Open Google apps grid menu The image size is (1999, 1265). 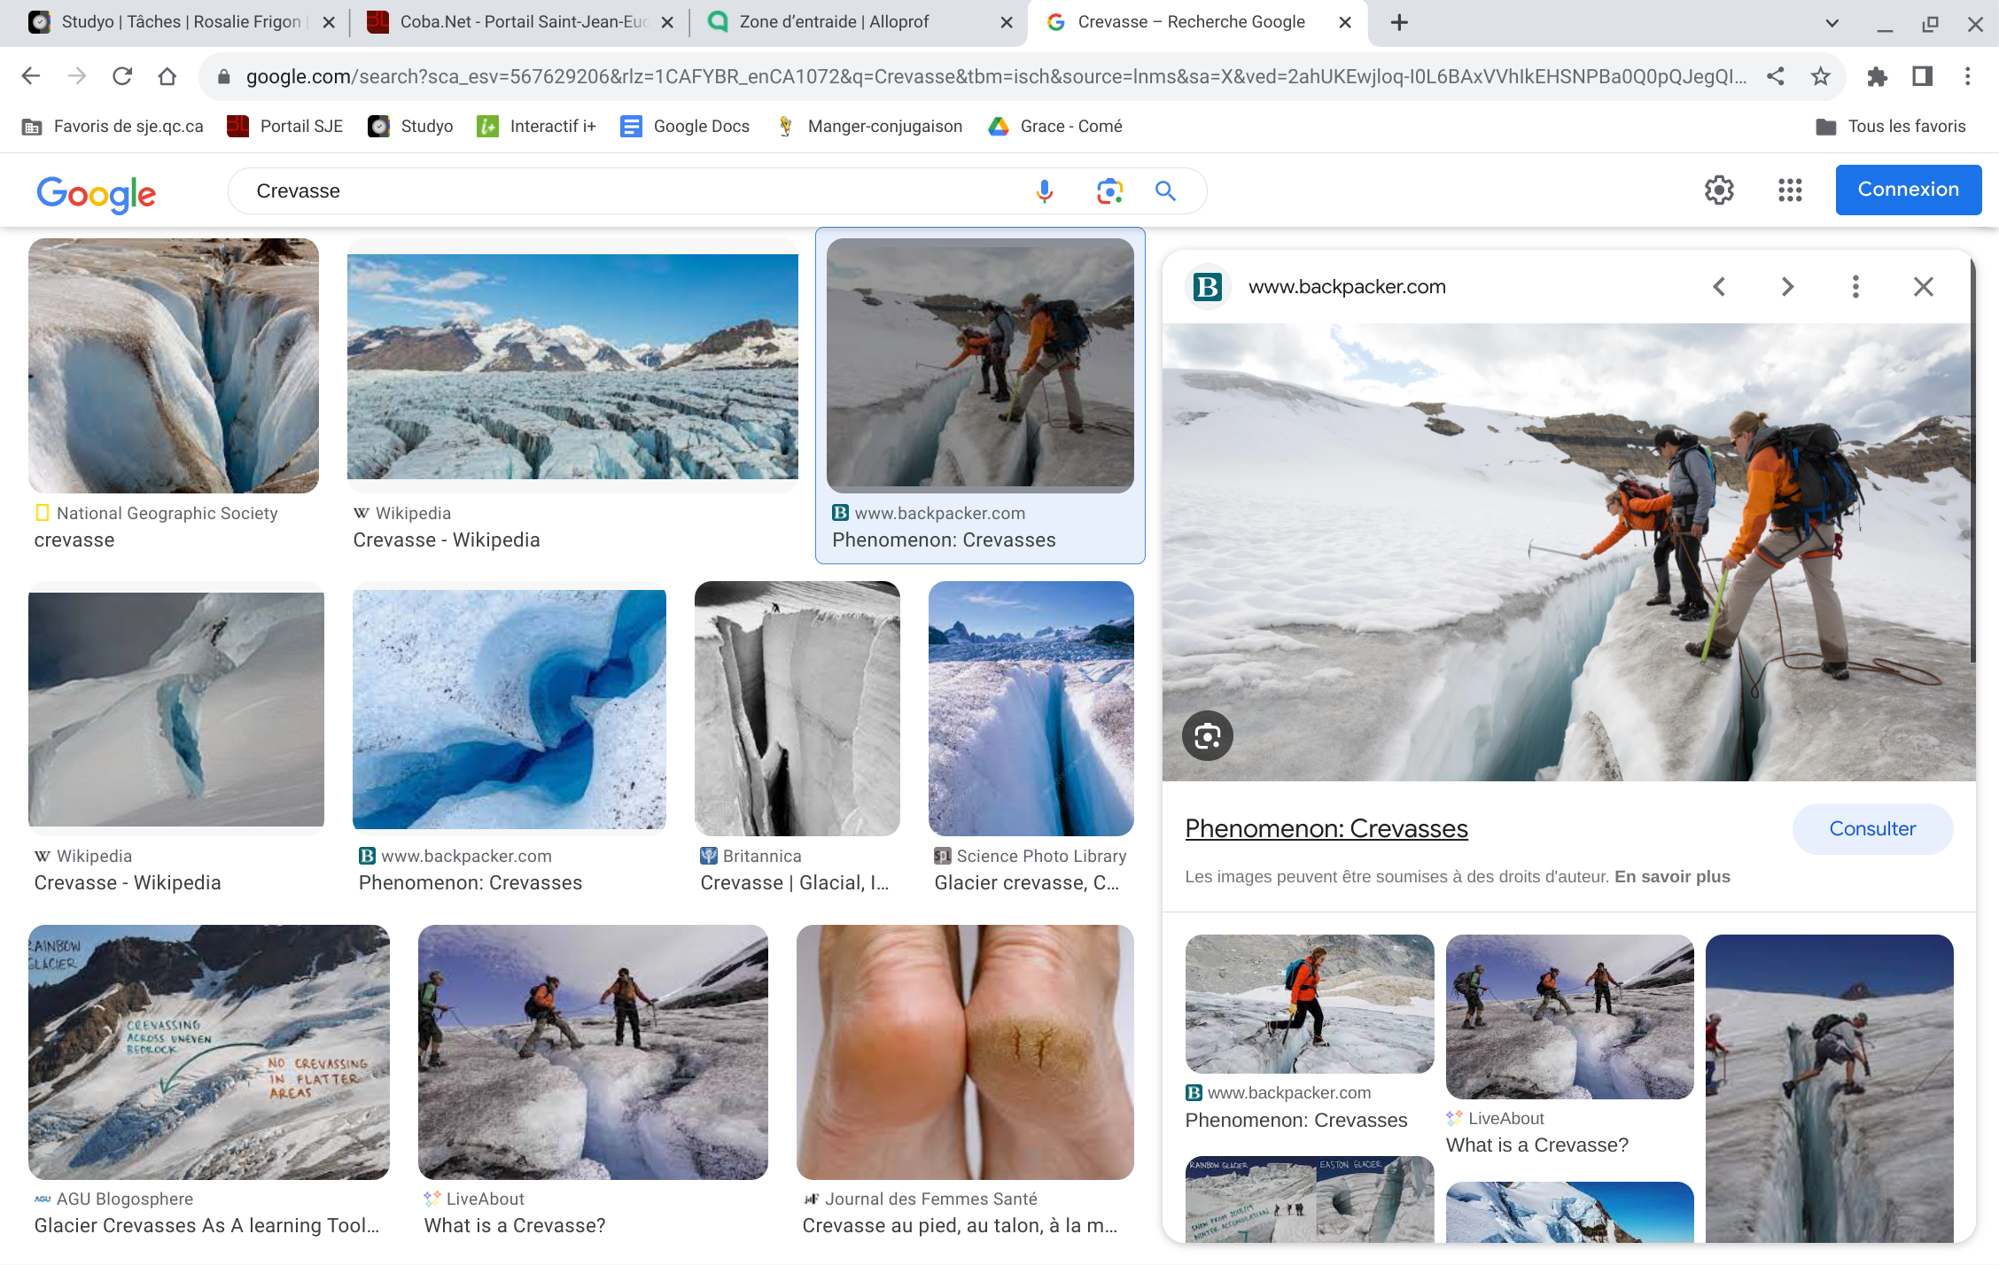pos(1790,190)
